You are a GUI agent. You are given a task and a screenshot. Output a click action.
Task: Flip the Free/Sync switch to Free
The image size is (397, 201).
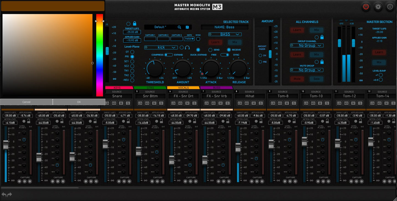point(223,55)
